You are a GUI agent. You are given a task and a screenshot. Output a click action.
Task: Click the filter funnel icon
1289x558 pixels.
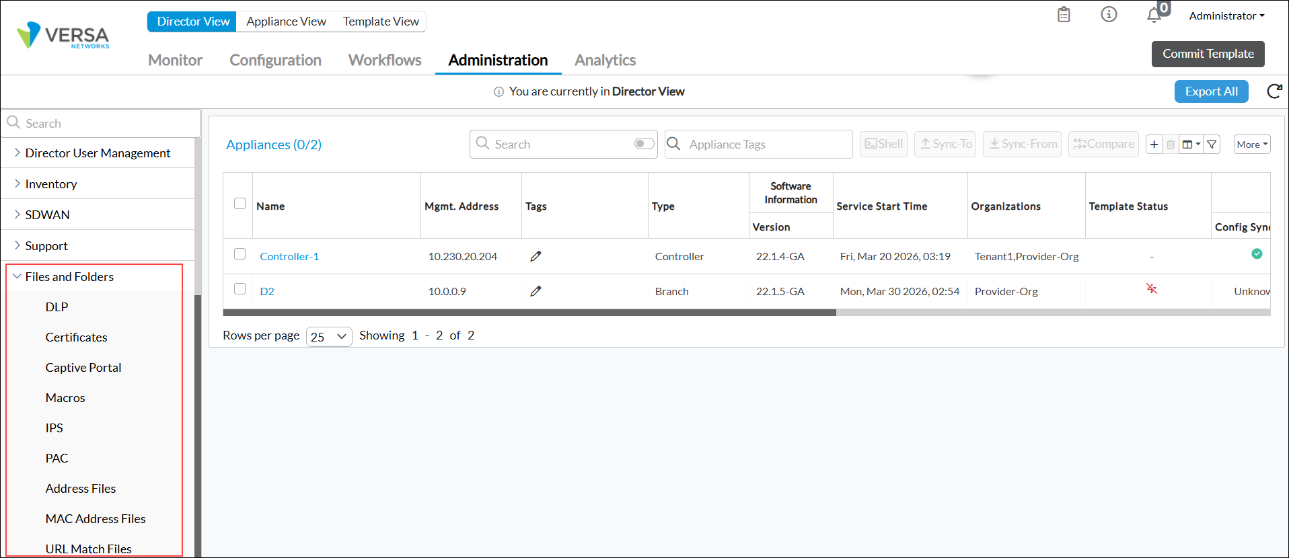[1212, 145]
